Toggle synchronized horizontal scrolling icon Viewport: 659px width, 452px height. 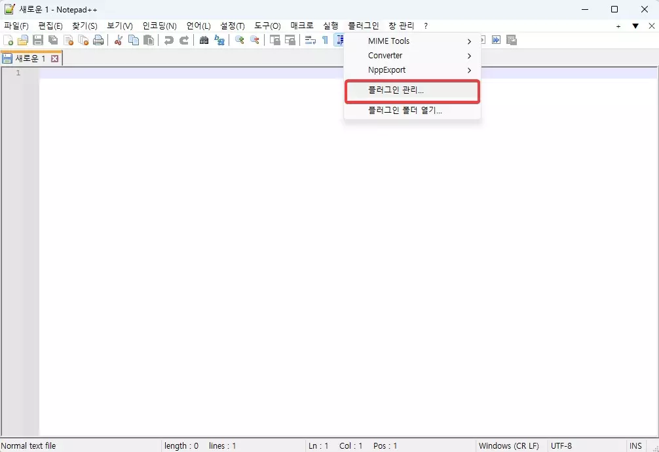click(290, 41)
